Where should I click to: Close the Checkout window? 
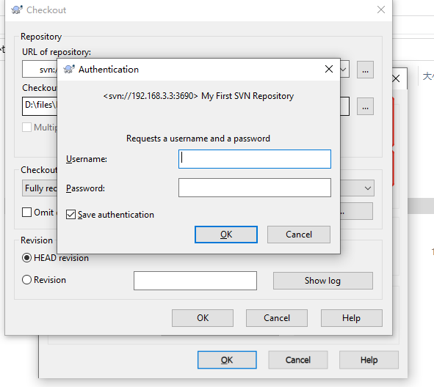(x=381, y=10)
